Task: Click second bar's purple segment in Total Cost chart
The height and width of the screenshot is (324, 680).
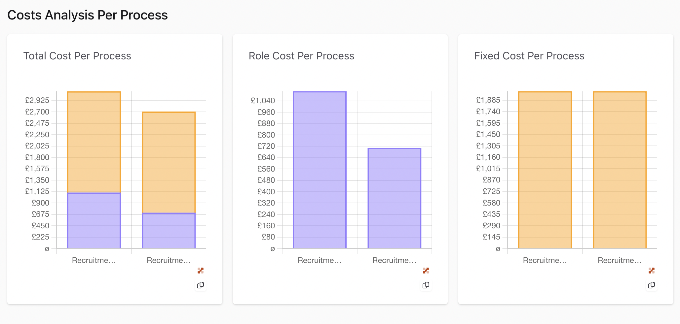Action: click(169, 231)
